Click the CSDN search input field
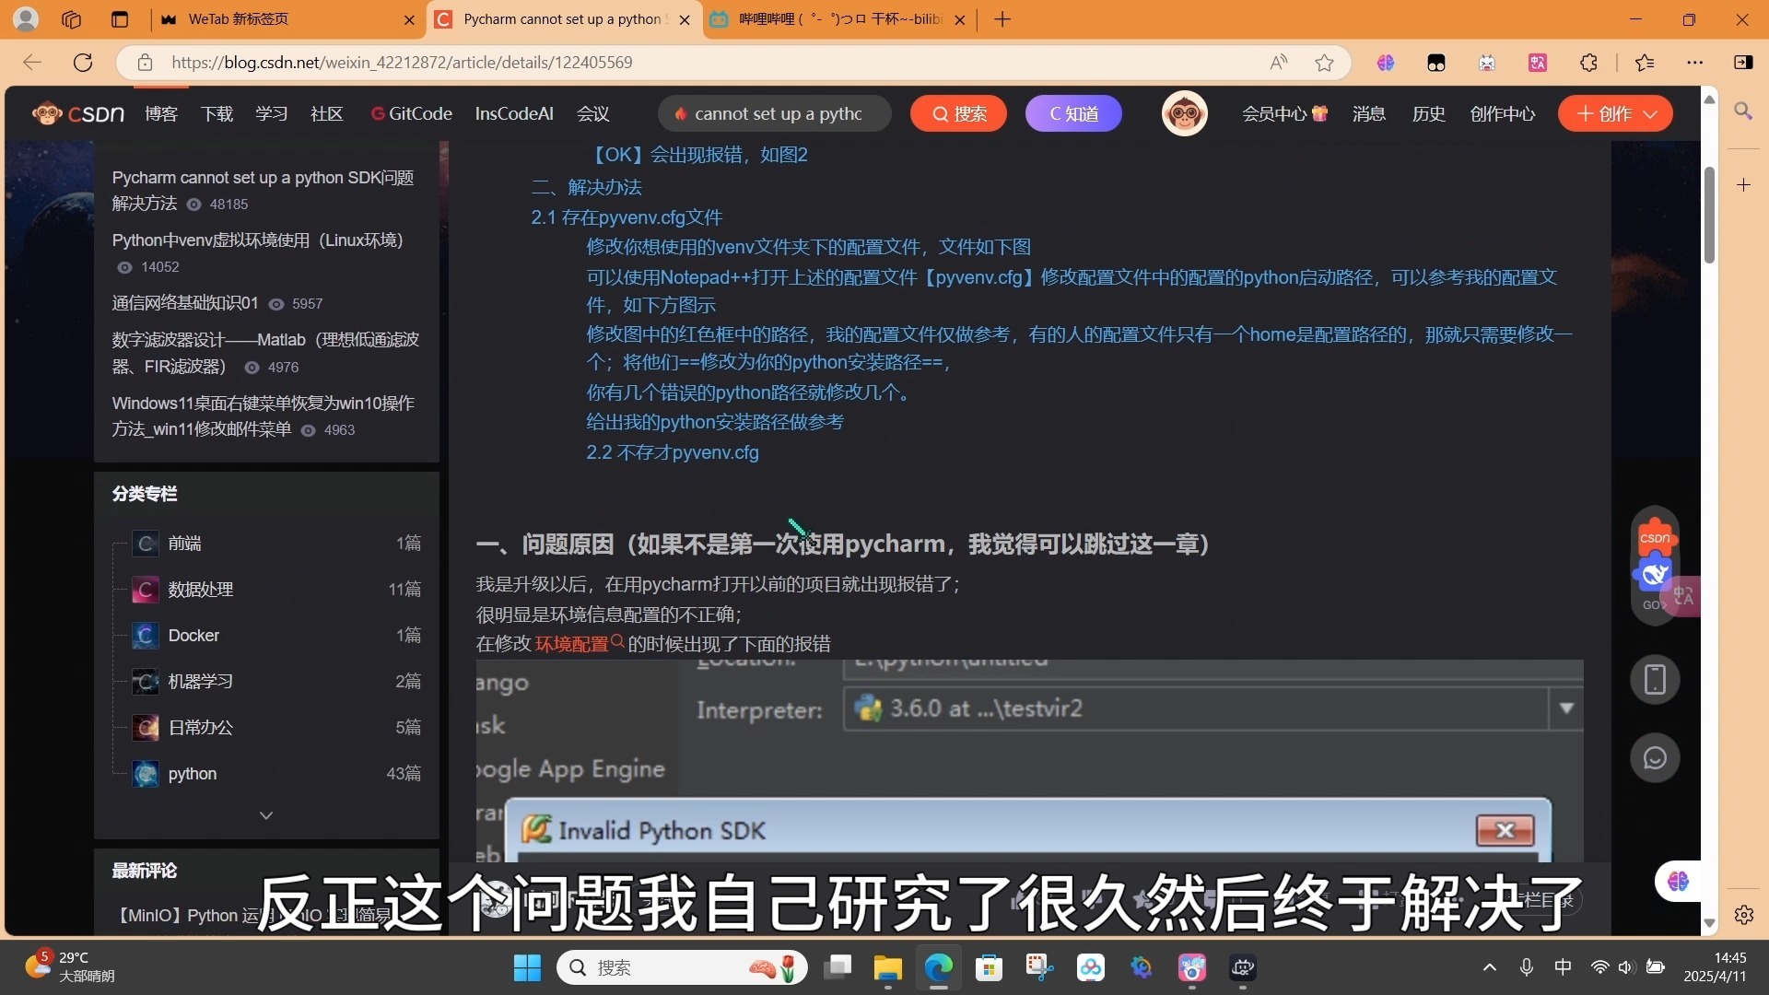This screenshot has height=995, width=1769. click(x=779, y=113)
